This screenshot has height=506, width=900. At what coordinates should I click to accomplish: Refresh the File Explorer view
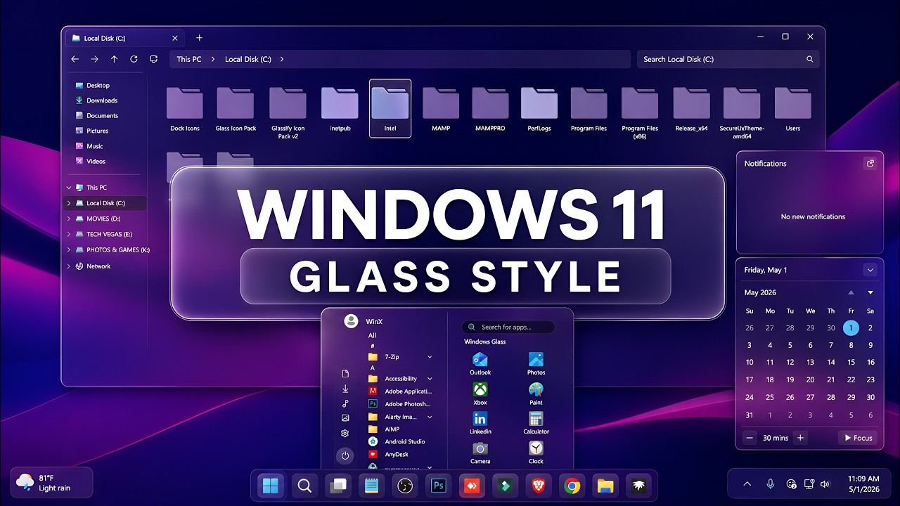coord(134,59)
